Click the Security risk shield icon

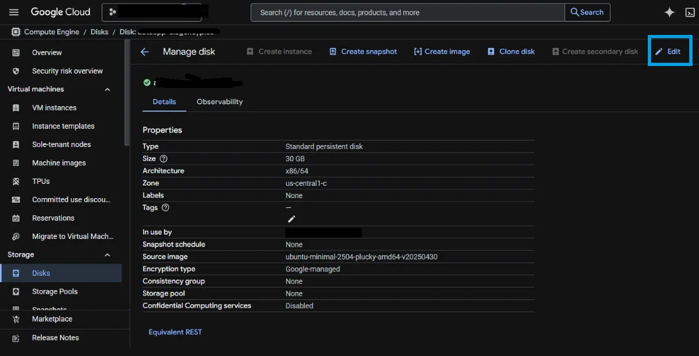[16, 71]
